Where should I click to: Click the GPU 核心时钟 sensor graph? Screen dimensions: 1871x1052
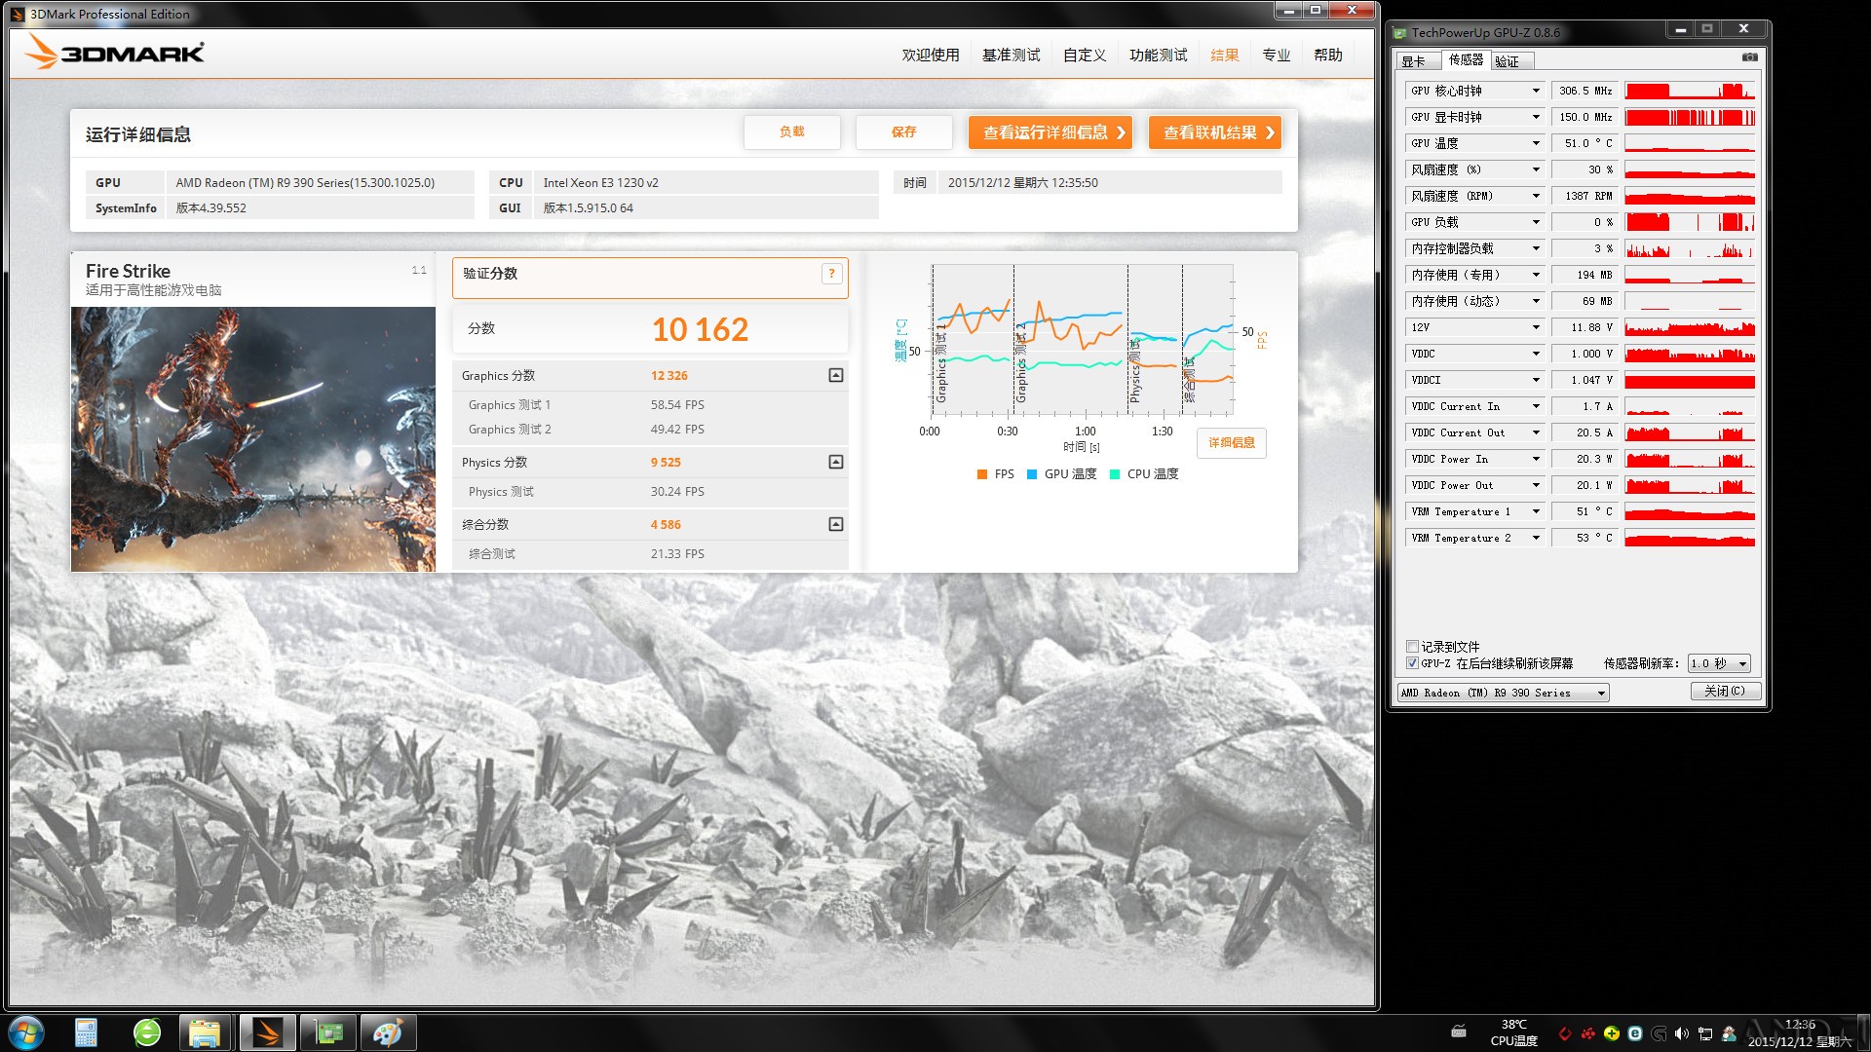tap(1690, 91)
